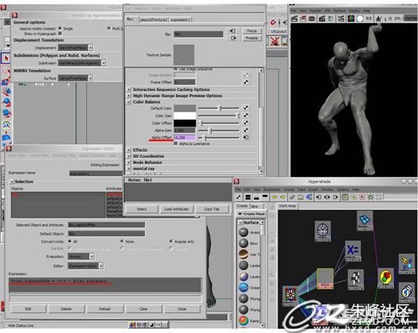Toggle Show in Hypergraph checkbox
This screenshot has width=418, height=333.
[60, 33]
